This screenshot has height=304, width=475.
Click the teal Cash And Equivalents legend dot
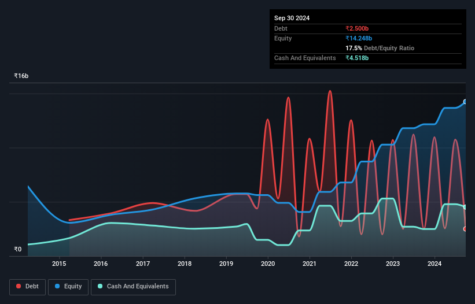(x=100, y=286)
